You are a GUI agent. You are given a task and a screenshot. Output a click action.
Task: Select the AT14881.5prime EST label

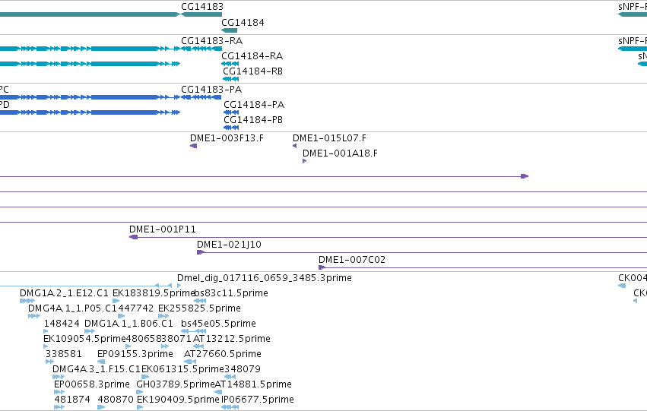[x=253, y=384]
